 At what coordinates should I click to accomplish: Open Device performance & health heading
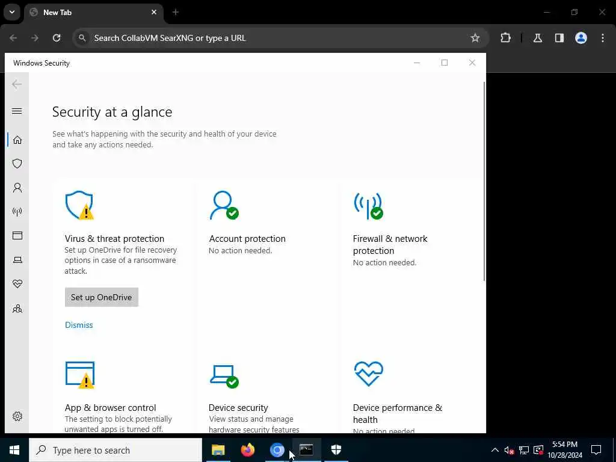tap(398, 413)
